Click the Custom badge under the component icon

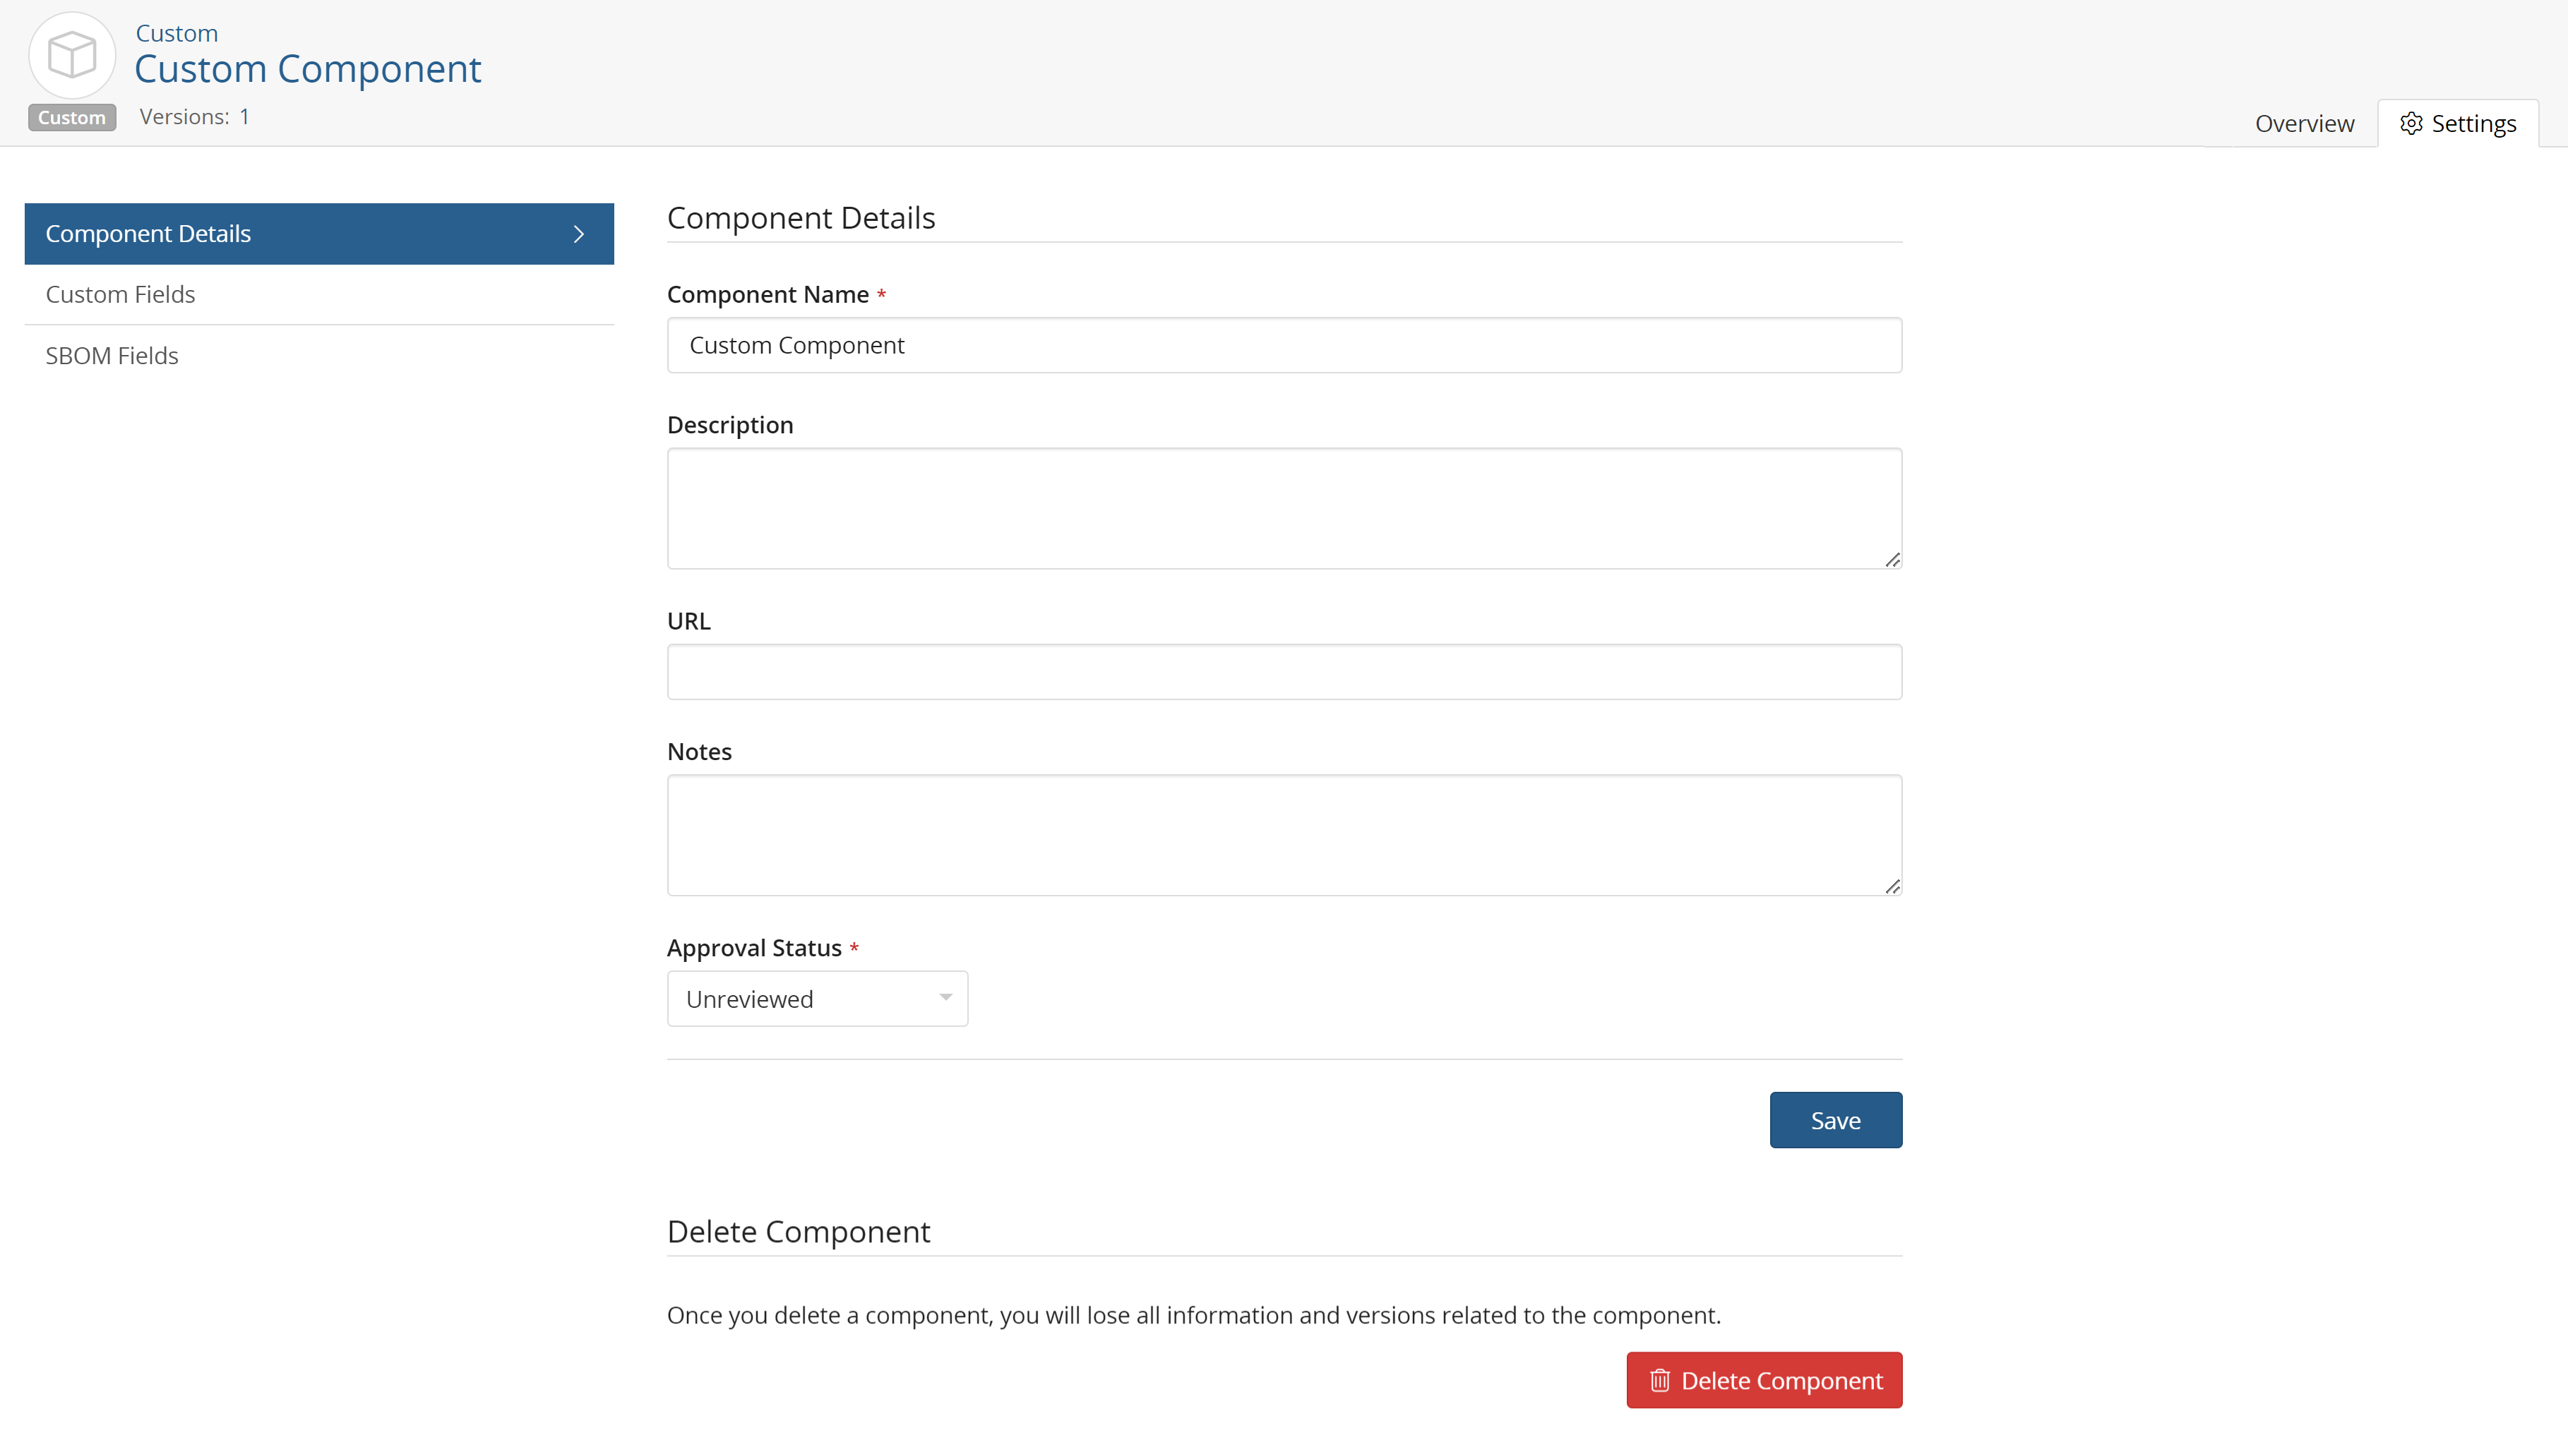[71, 117]
